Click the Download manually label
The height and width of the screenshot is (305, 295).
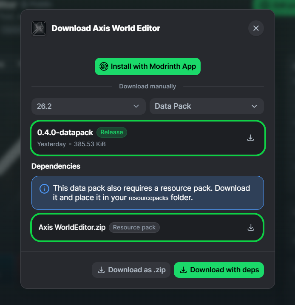pyautogui.click(x=147, y=86)
